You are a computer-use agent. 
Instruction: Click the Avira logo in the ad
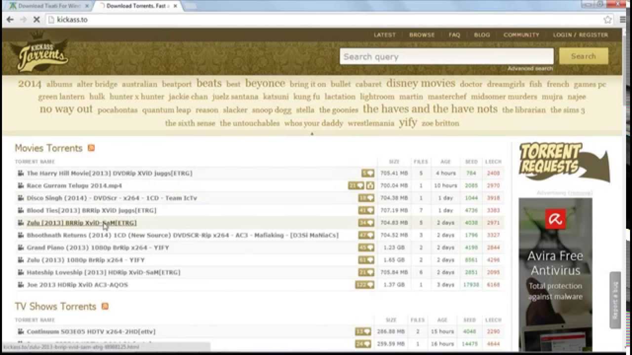555,219
